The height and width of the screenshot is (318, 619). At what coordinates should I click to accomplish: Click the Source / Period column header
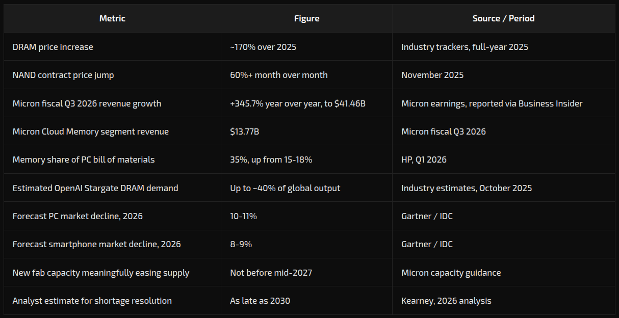pos(503,18)
